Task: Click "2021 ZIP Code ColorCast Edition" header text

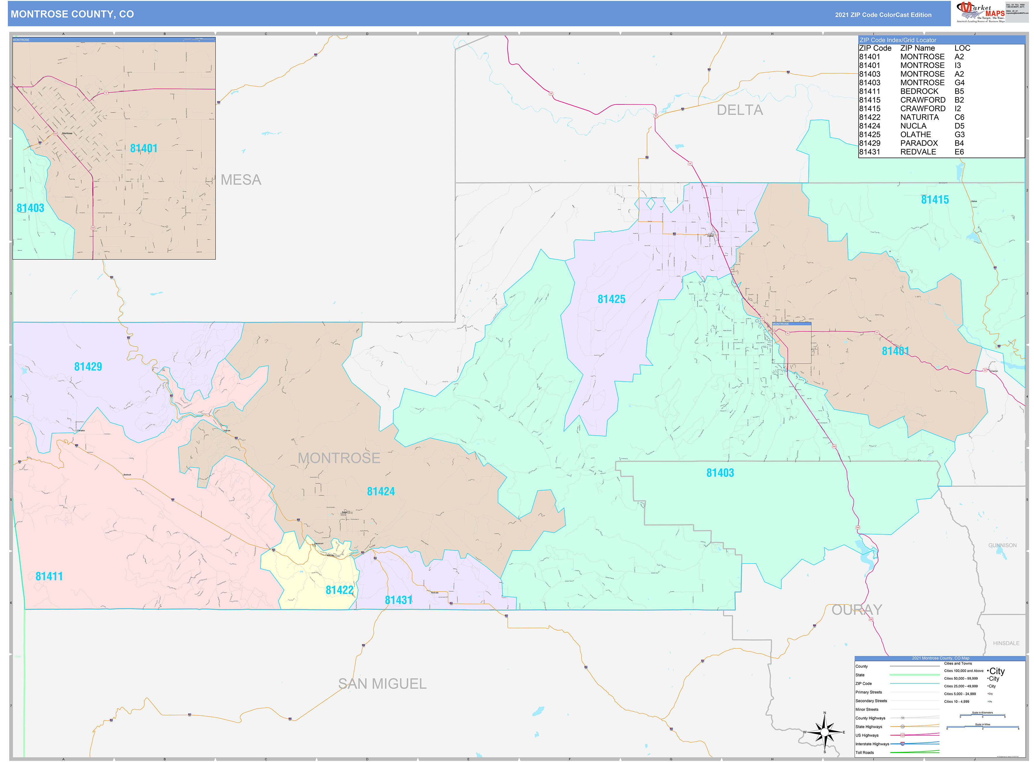Action: [883, 15]
